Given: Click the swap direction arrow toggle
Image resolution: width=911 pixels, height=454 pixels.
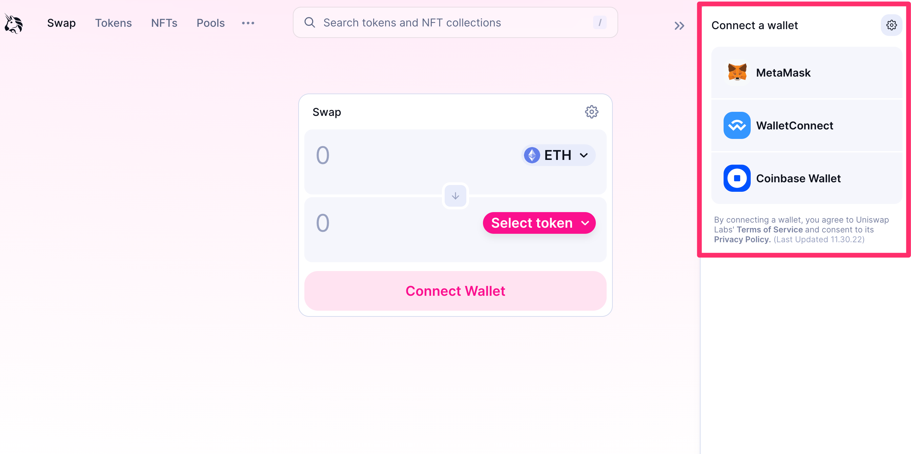Looking at the screenshot, I should pos(455,195).
